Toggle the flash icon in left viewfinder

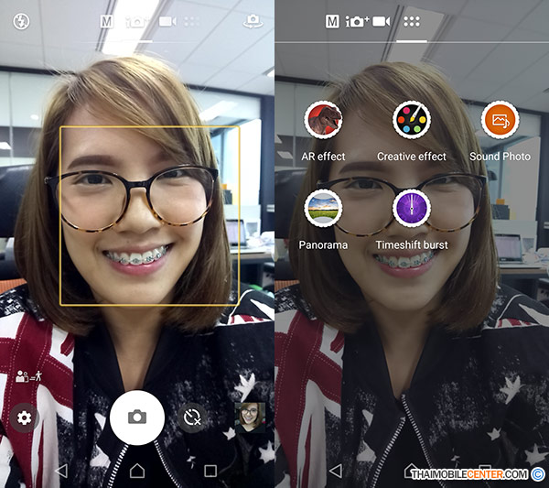[20, 20]
